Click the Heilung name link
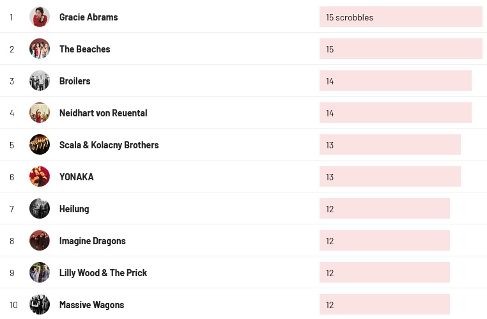 [x=74, y=209]
